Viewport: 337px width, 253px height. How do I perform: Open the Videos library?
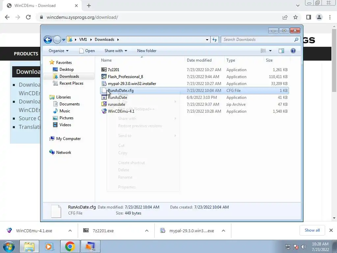coord(65,125)
